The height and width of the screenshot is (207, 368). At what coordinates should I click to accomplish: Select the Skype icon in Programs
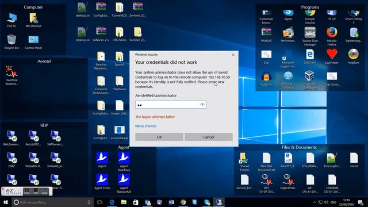coord(288,16)
